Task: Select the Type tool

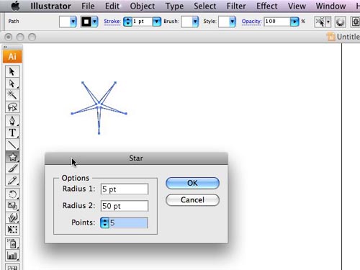Action: pyautogui.click(x=12, y=132)
